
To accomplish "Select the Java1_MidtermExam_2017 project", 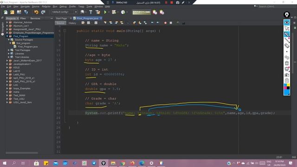I will [27, 61].
